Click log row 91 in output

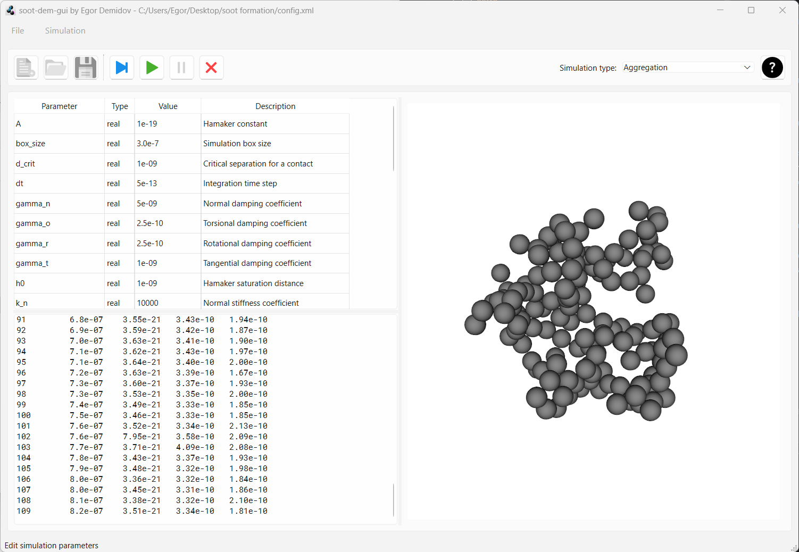click(142, 320)
